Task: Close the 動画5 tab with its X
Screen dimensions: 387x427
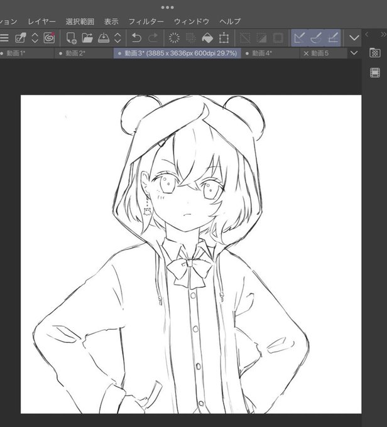Action: tap(306, 53)
